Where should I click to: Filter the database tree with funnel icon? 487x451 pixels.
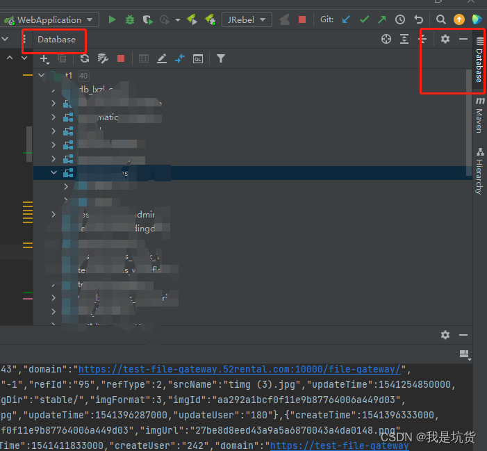click(x=220, y=58)
